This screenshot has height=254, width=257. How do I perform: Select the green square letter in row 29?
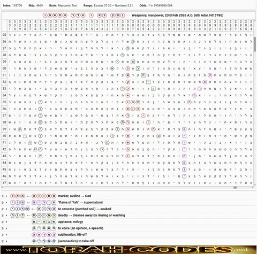tap(133, 62)
